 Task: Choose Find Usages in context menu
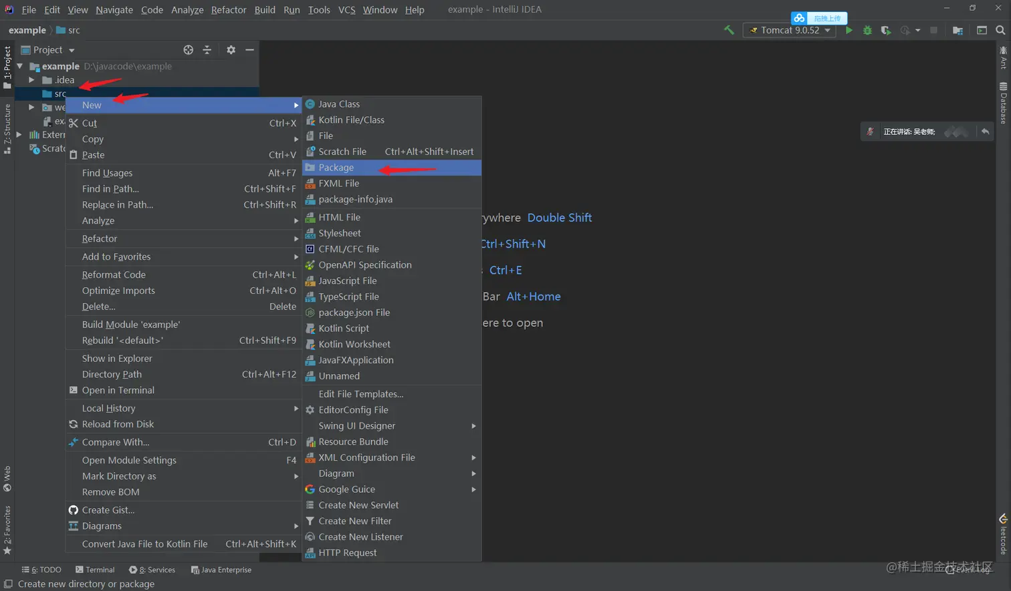183,173
